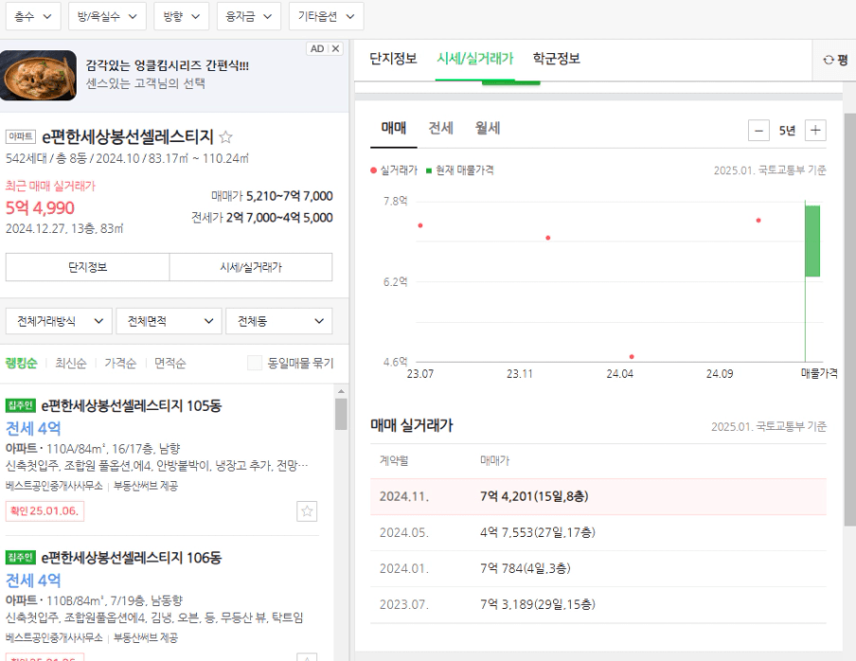Sort listings by 랭킹순

[21, 363]
